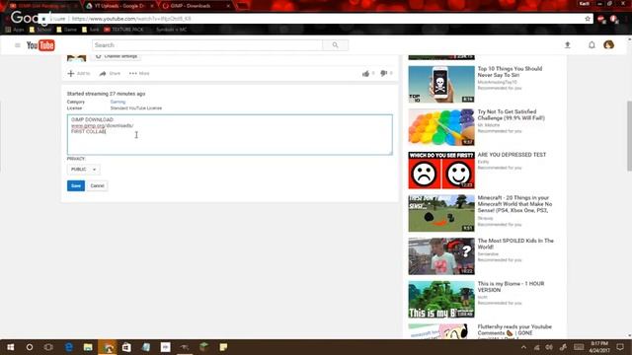Open The Most SPOILED Kids In The World title
632x355 pixels.
[515, 244]
